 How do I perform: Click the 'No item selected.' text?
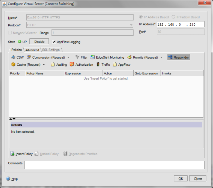click(x=23, y=132)
